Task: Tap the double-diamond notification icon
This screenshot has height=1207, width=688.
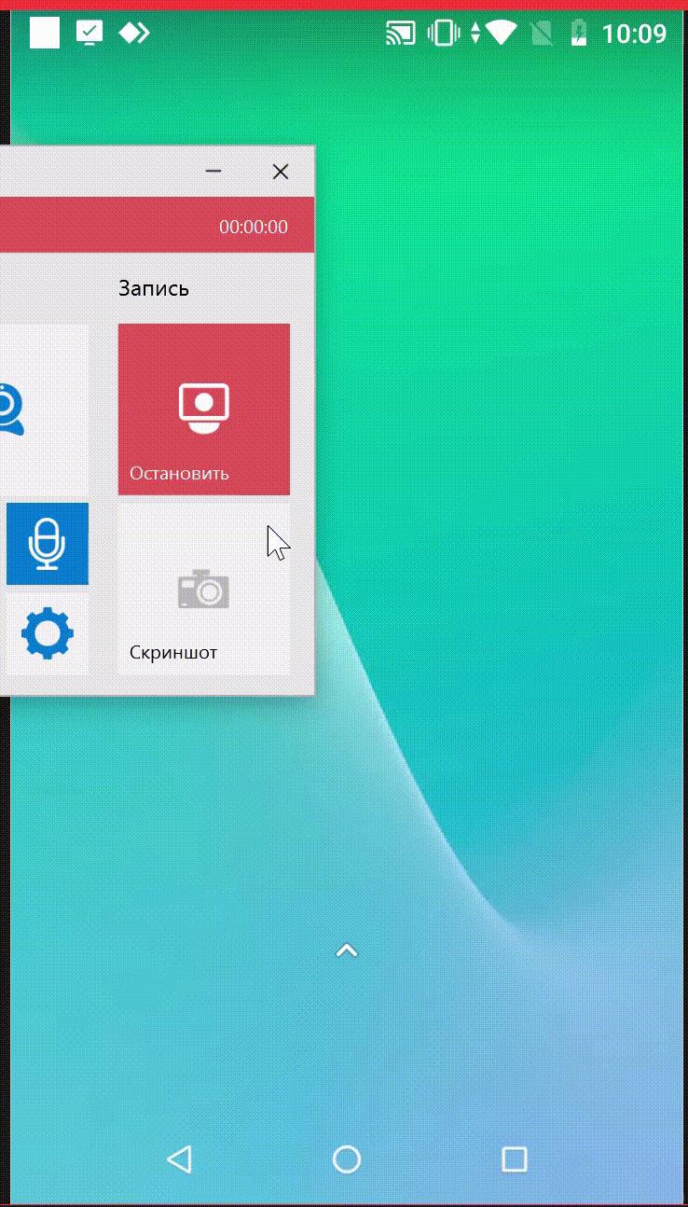Action: [x=134, y=34]
